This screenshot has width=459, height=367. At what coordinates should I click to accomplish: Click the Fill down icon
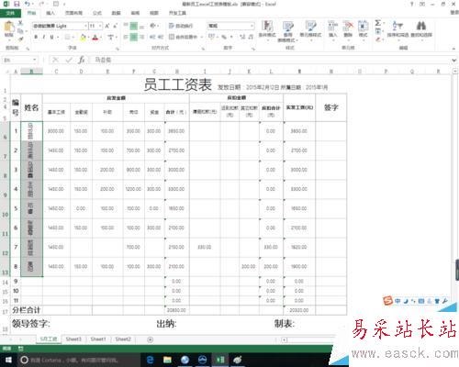coord(378,31)
